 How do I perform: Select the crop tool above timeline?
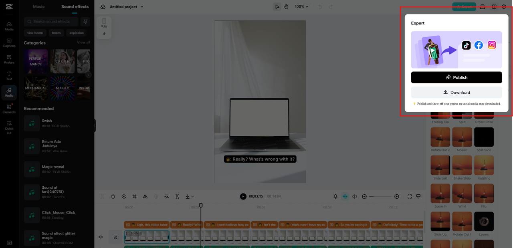point(135,197)
